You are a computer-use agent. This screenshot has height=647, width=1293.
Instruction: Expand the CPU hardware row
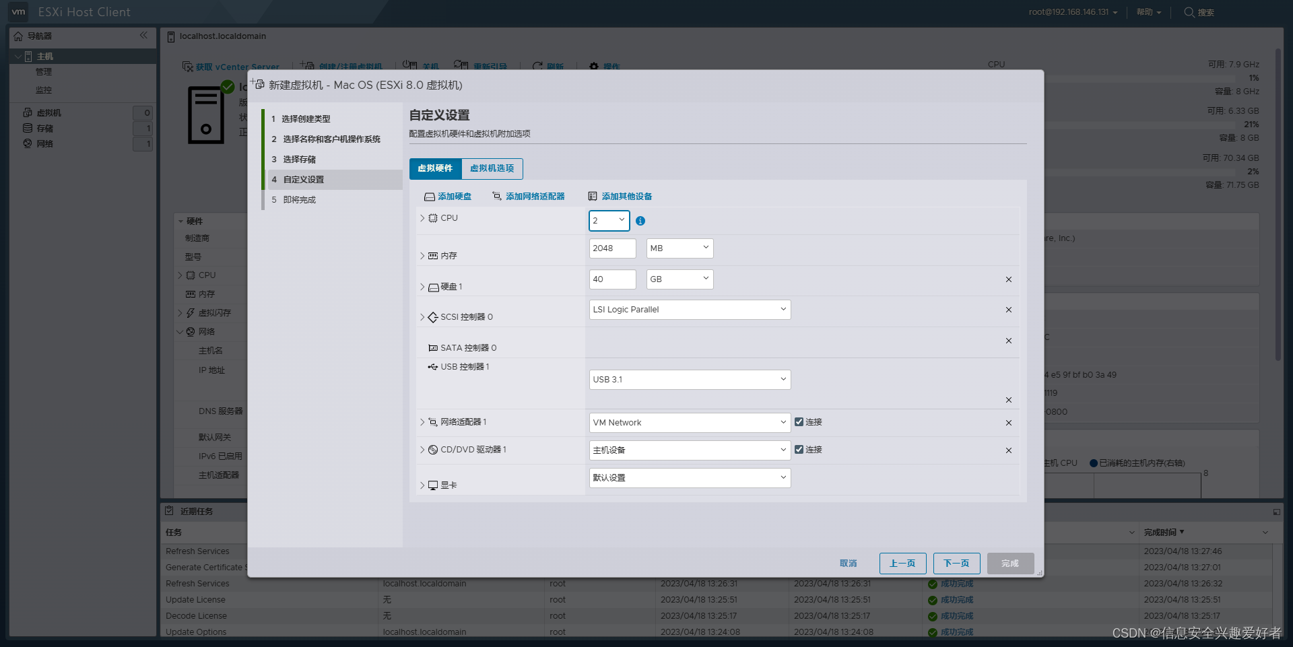coord(422,218)
